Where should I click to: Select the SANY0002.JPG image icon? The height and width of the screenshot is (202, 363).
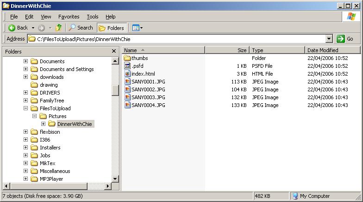tap(127, 89)
